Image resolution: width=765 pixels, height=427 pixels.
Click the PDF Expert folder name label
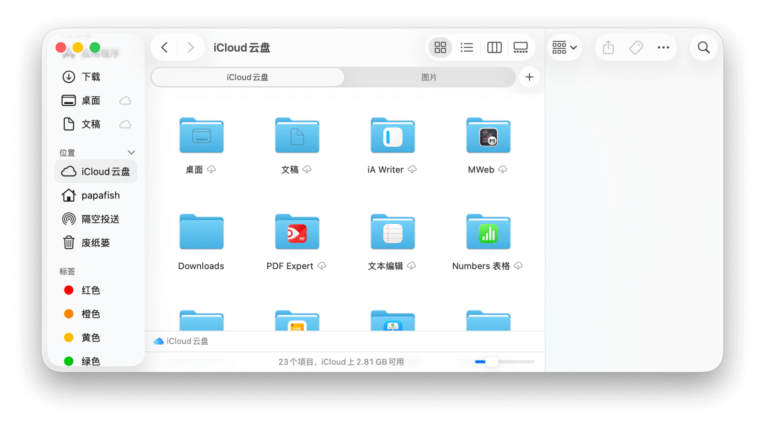click(x=290, y=266)
